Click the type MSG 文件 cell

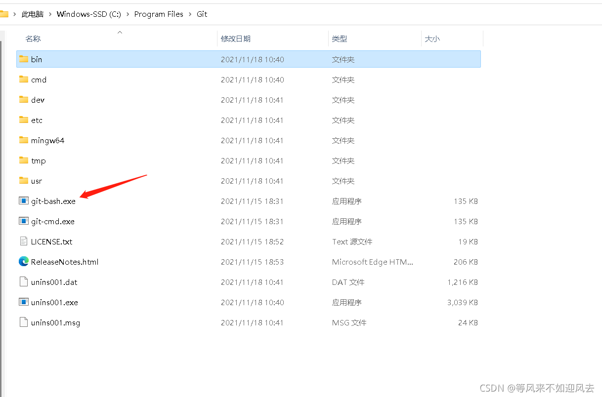[349, 322]
